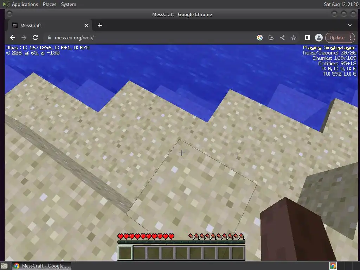This screenshot has width=360, height=270.
Task: Select the last hotbar slot
Action: tap(238, 253)
